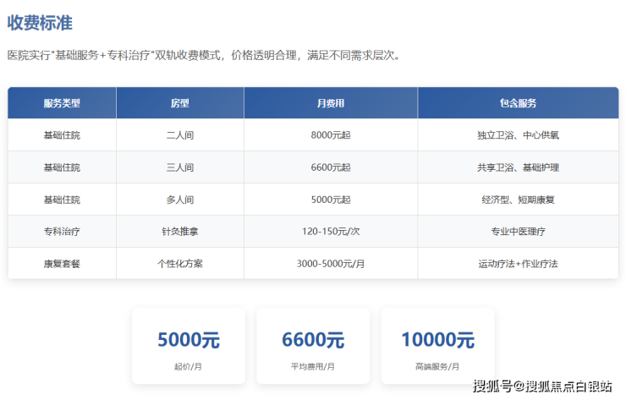Click the 服务类型 column header
This screenshot has height=400, width=626.
(x=62, y=103)
